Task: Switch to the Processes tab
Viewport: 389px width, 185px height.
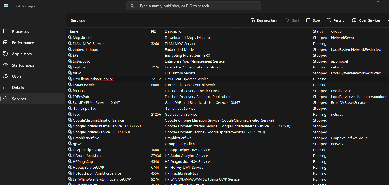Action: [x=32, y=31]
